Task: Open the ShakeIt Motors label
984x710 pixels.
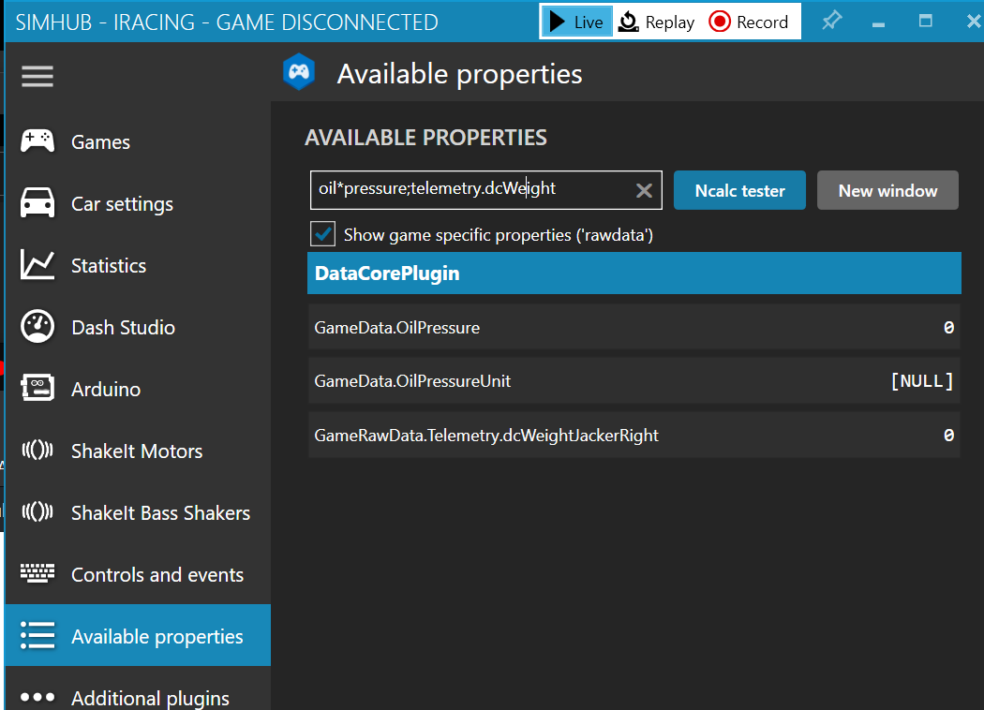Action: 137,451
